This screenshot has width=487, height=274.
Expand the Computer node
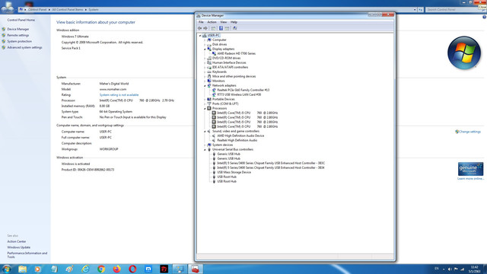(205, 40)
